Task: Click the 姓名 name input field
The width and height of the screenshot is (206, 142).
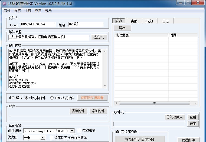Action: click(x=86, y=24)
